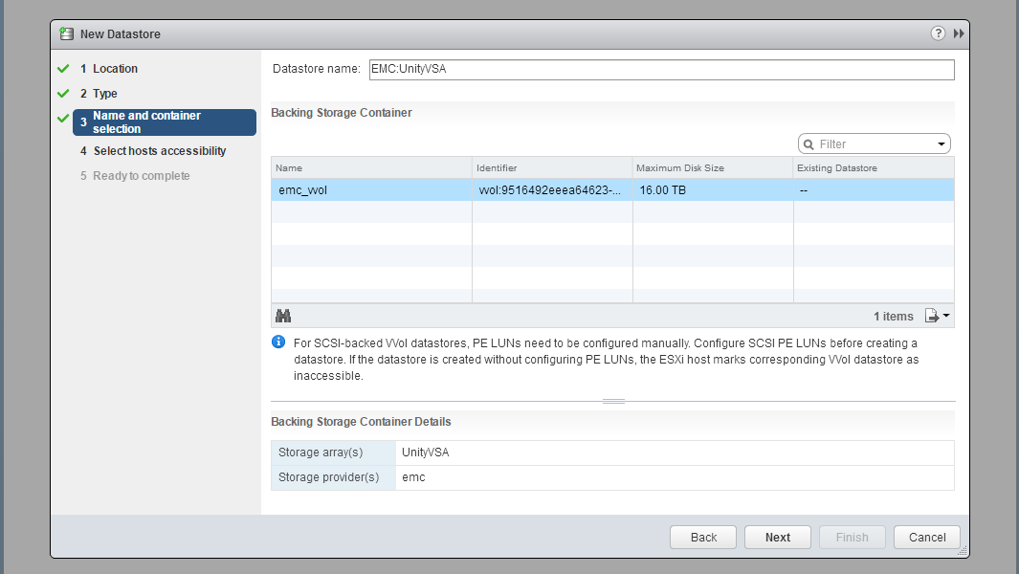This screenshot has height=574, width=1019.
Task: Sort by Name column header
Action: pos(371,168)
